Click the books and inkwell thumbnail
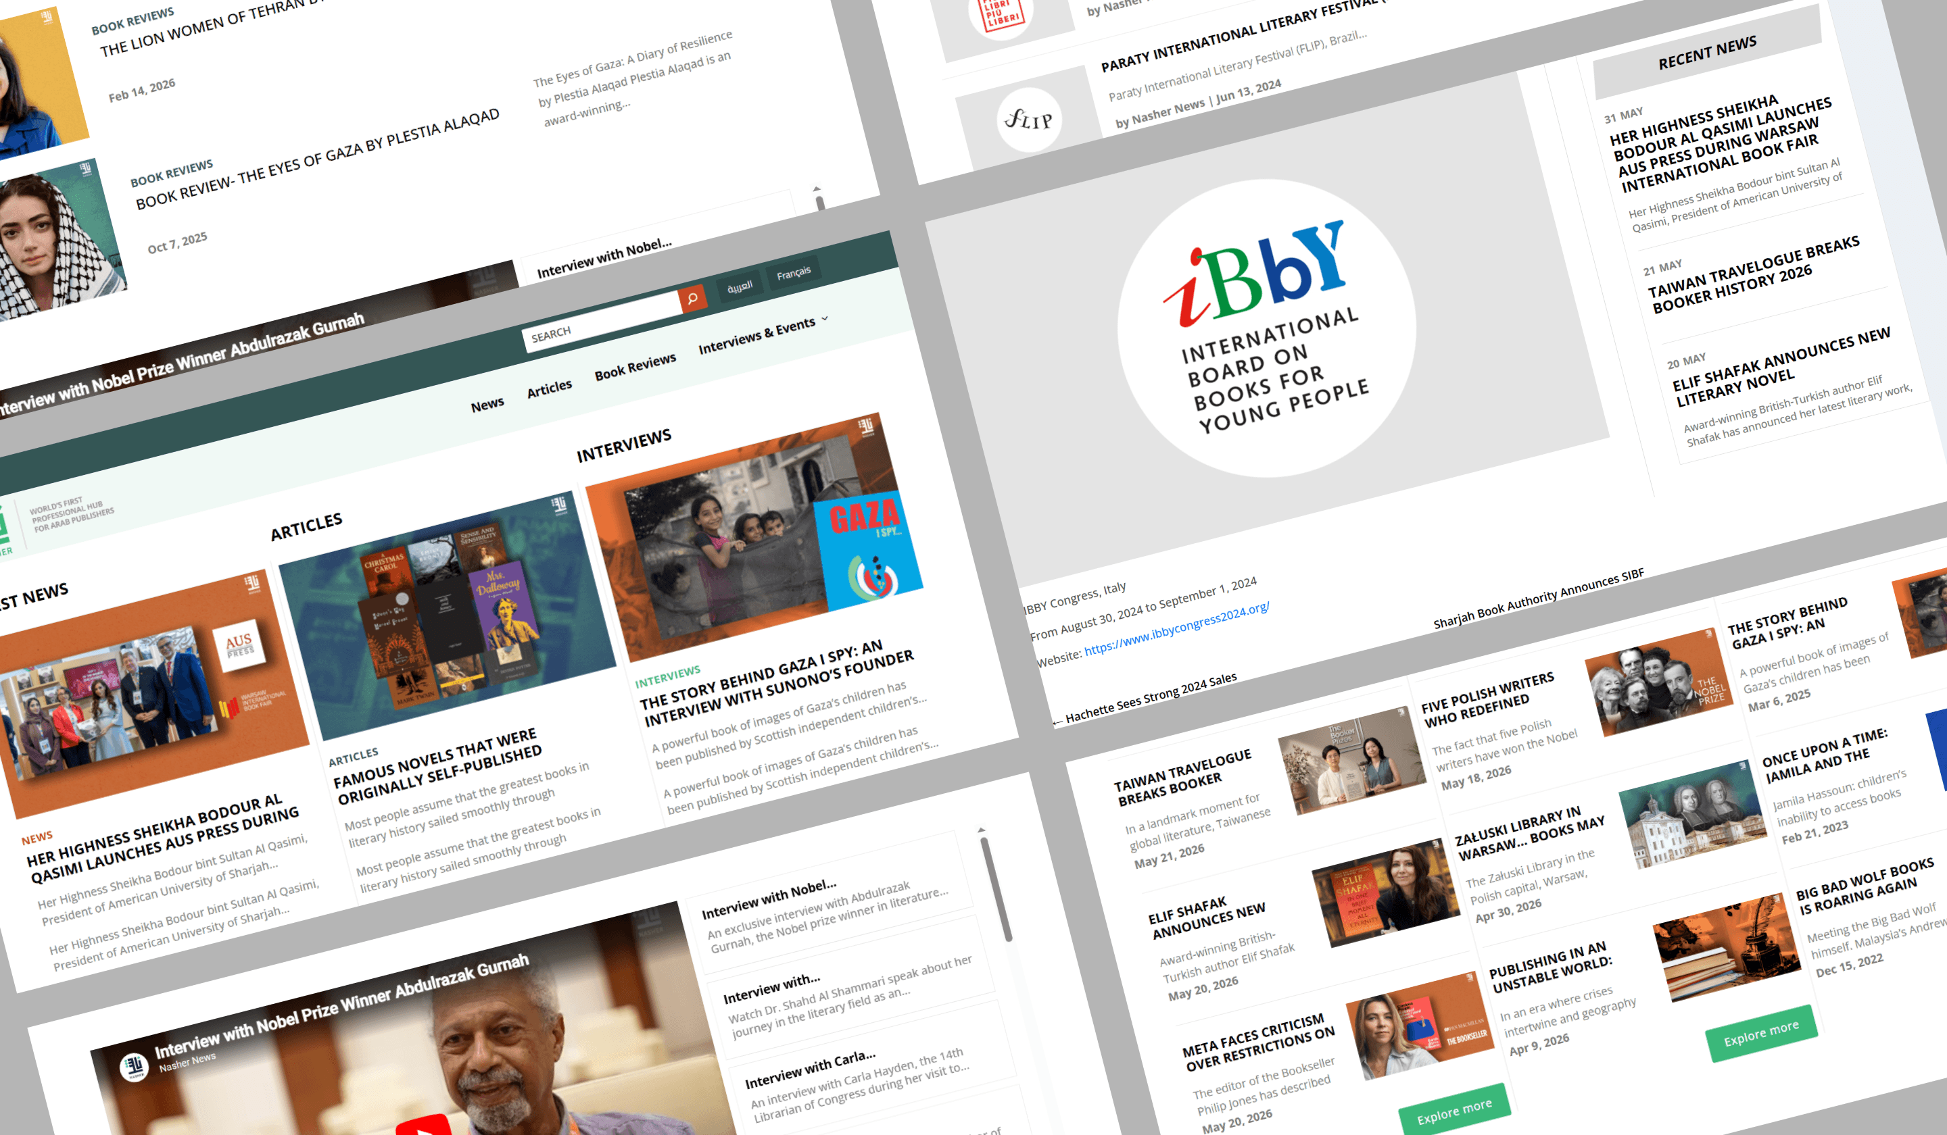Viewport: 1947px width, 1135px height. point(1727,947)
